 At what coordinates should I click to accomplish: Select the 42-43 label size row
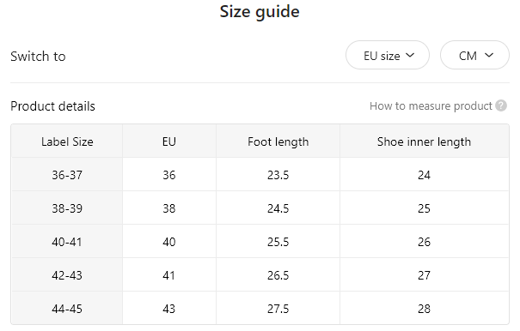tap(260, 274)
